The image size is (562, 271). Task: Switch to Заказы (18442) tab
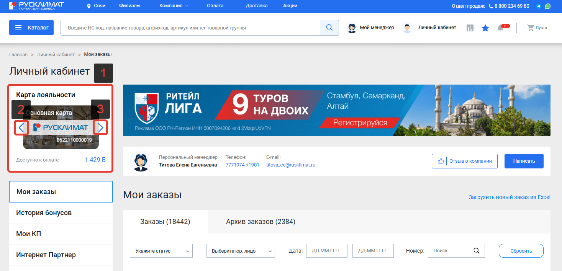[x=165, y=222]
